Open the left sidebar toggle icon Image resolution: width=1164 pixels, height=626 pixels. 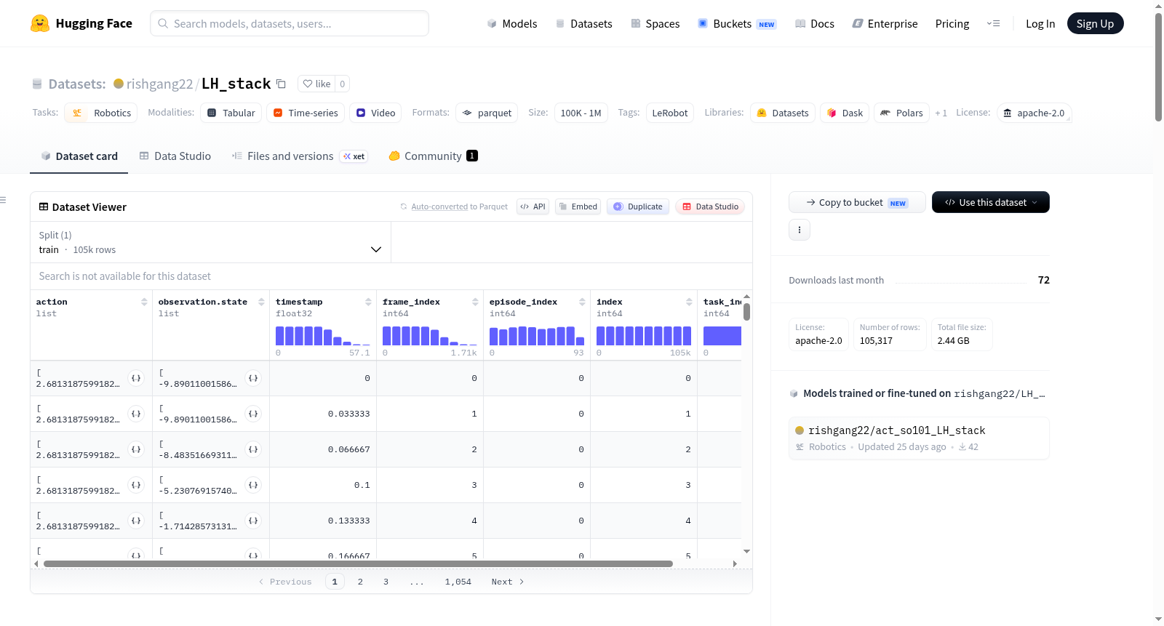pyautogui.click(x=3, y=200)
